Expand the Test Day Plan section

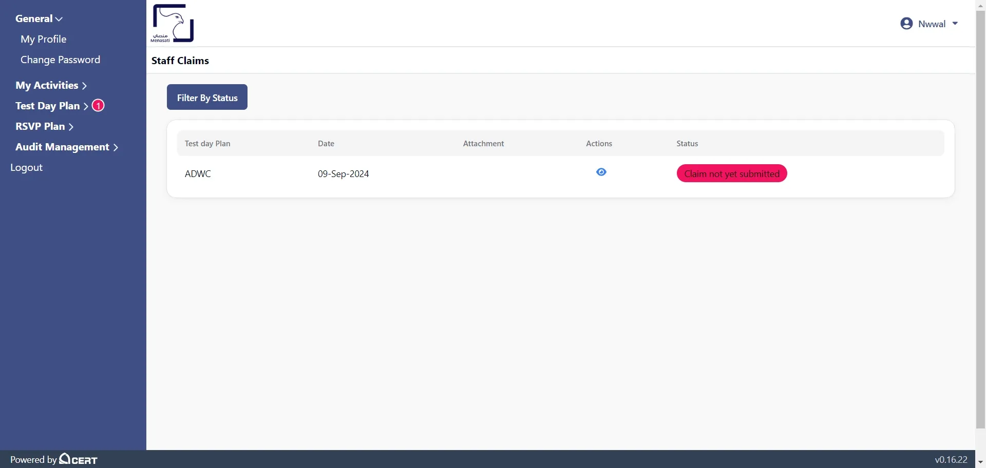pyautogui.click(x=51, y=106)
